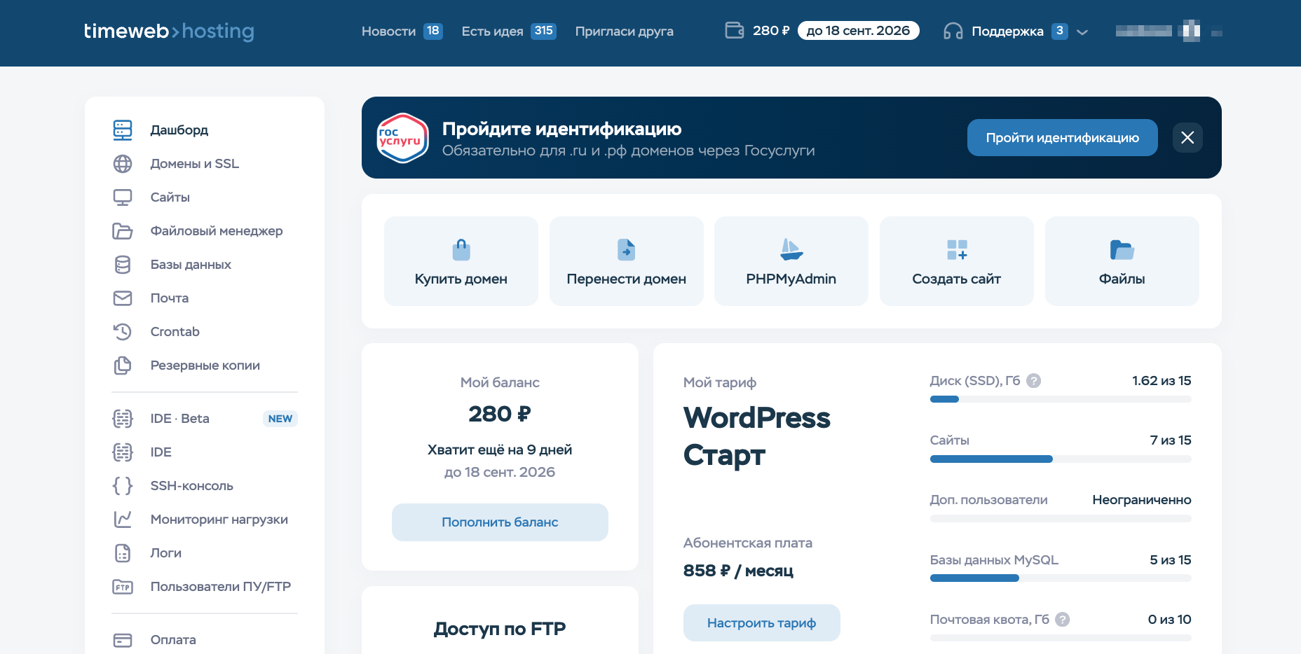Viewport: 1301px width, 654px height.
Task: Click the Доп. пользователи progress bar
Action: tap(1061, 518)
